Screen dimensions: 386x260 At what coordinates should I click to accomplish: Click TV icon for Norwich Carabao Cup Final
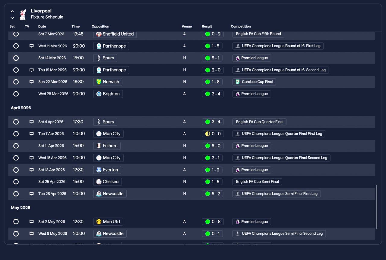coord(31,82)
